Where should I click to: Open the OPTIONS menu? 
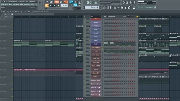(27, 4)
